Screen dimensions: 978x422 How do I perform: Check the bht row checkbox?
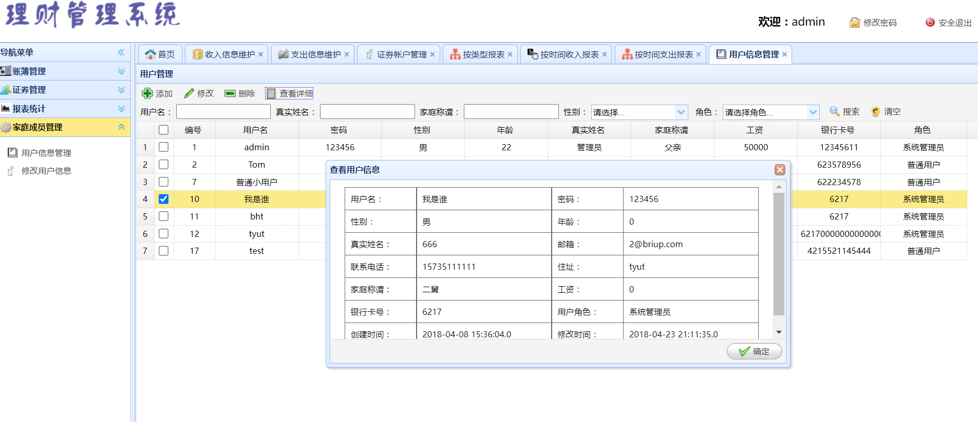[163, 216]
